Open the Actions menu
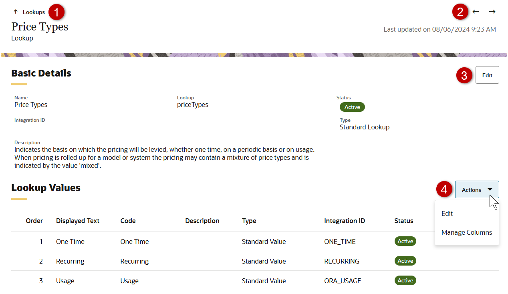Image resolution: width=508 pixels, height=294 pixels. pyautogui.click(x=477, y=190)
